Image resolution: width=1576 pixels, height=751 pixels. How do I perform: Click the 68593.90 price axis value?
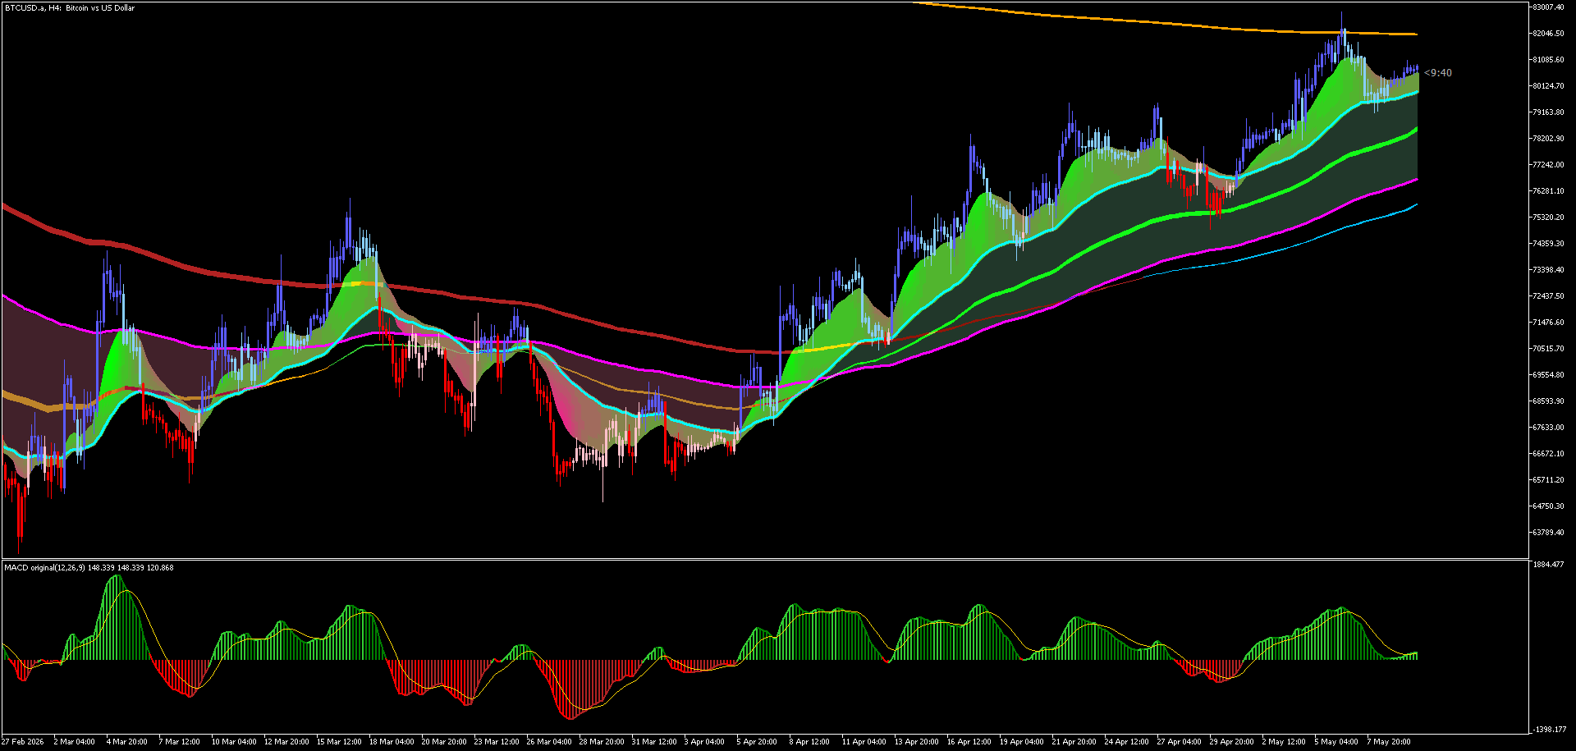click(x=1548, y=401)
